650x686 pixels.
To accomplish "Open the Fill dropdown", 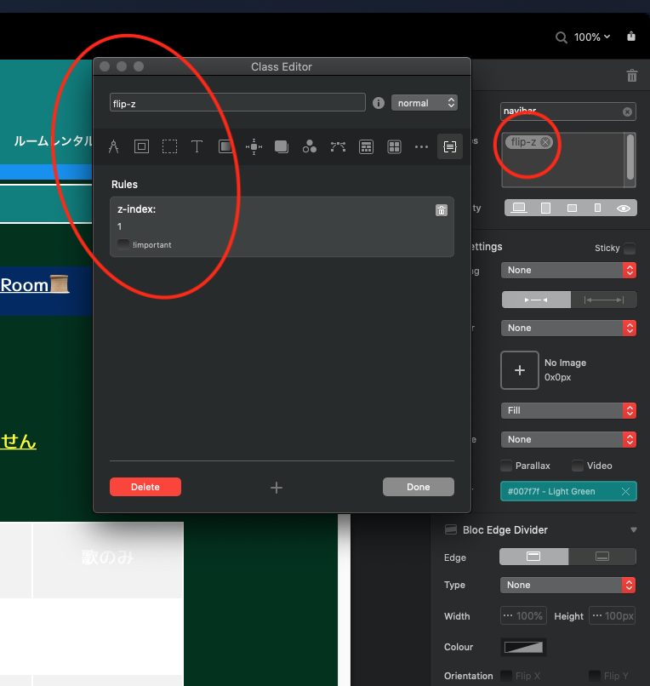I will tap(567, 410).
